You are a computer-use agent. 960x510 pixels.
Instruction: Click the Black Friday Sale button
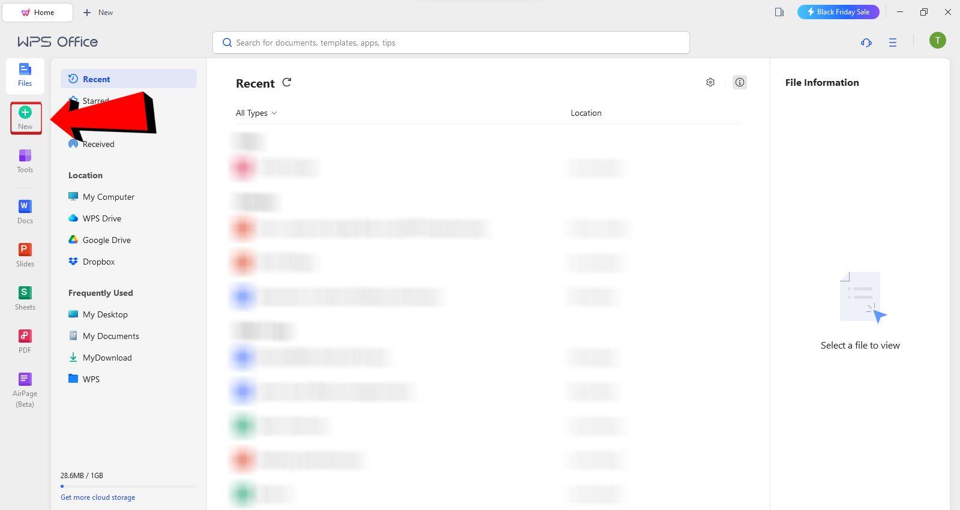click(838, 12)
